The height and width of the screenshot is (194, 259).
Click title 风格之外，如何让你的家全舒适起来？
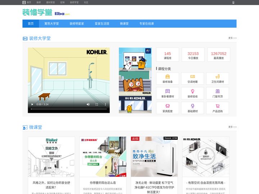[x=51, y=185]
